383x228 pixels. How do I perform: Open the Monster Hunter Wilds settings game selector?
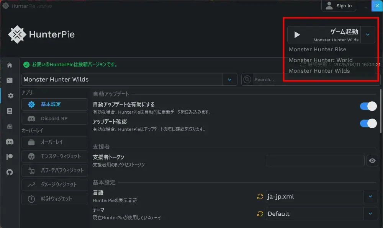coord(129,80)
